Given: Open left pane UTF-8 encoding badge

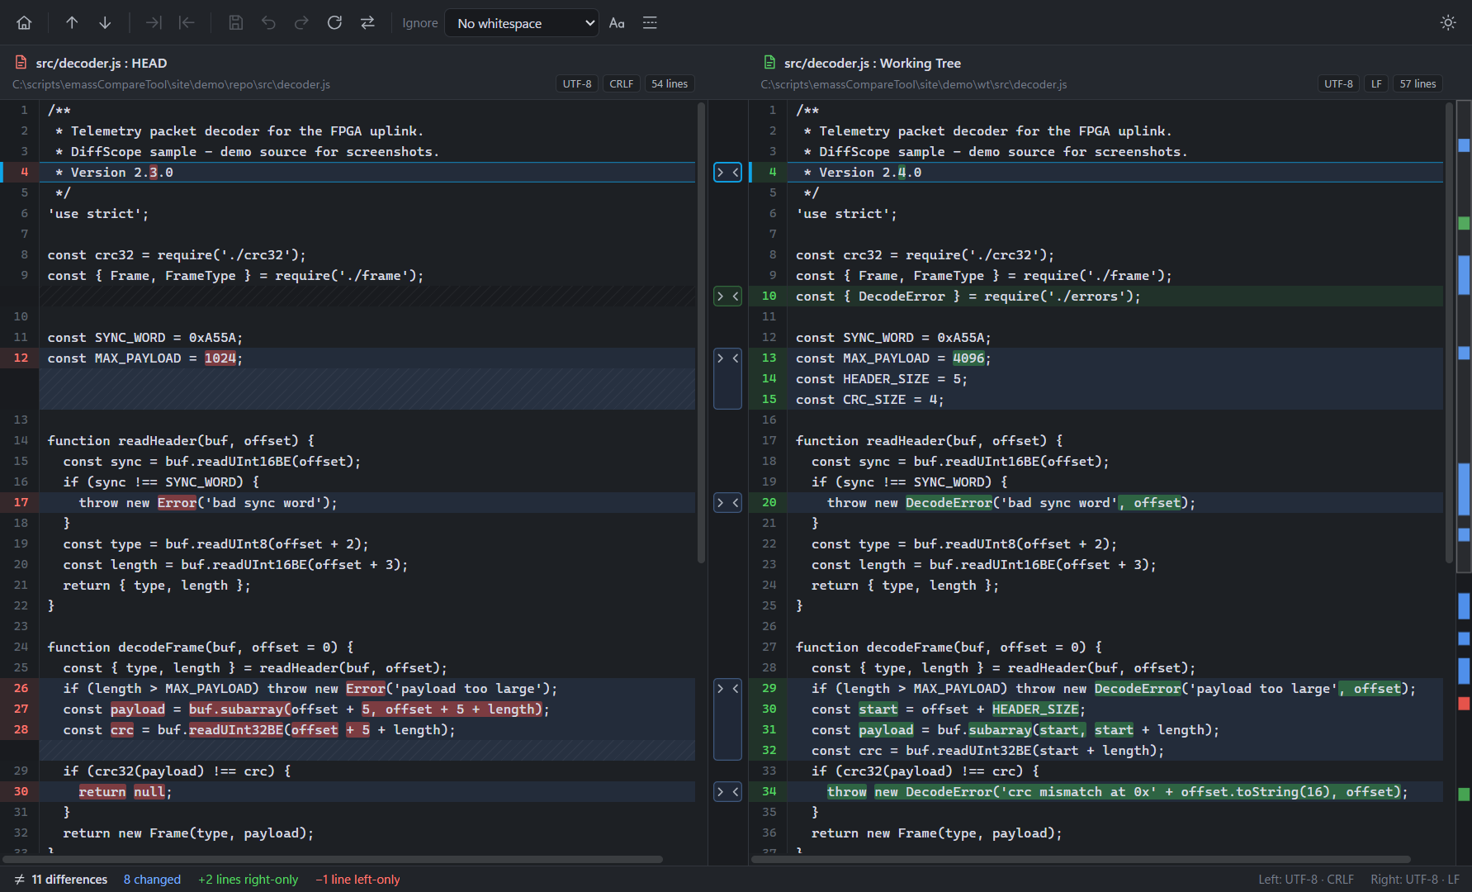Looking at the screenshot, I should point(577,84).
